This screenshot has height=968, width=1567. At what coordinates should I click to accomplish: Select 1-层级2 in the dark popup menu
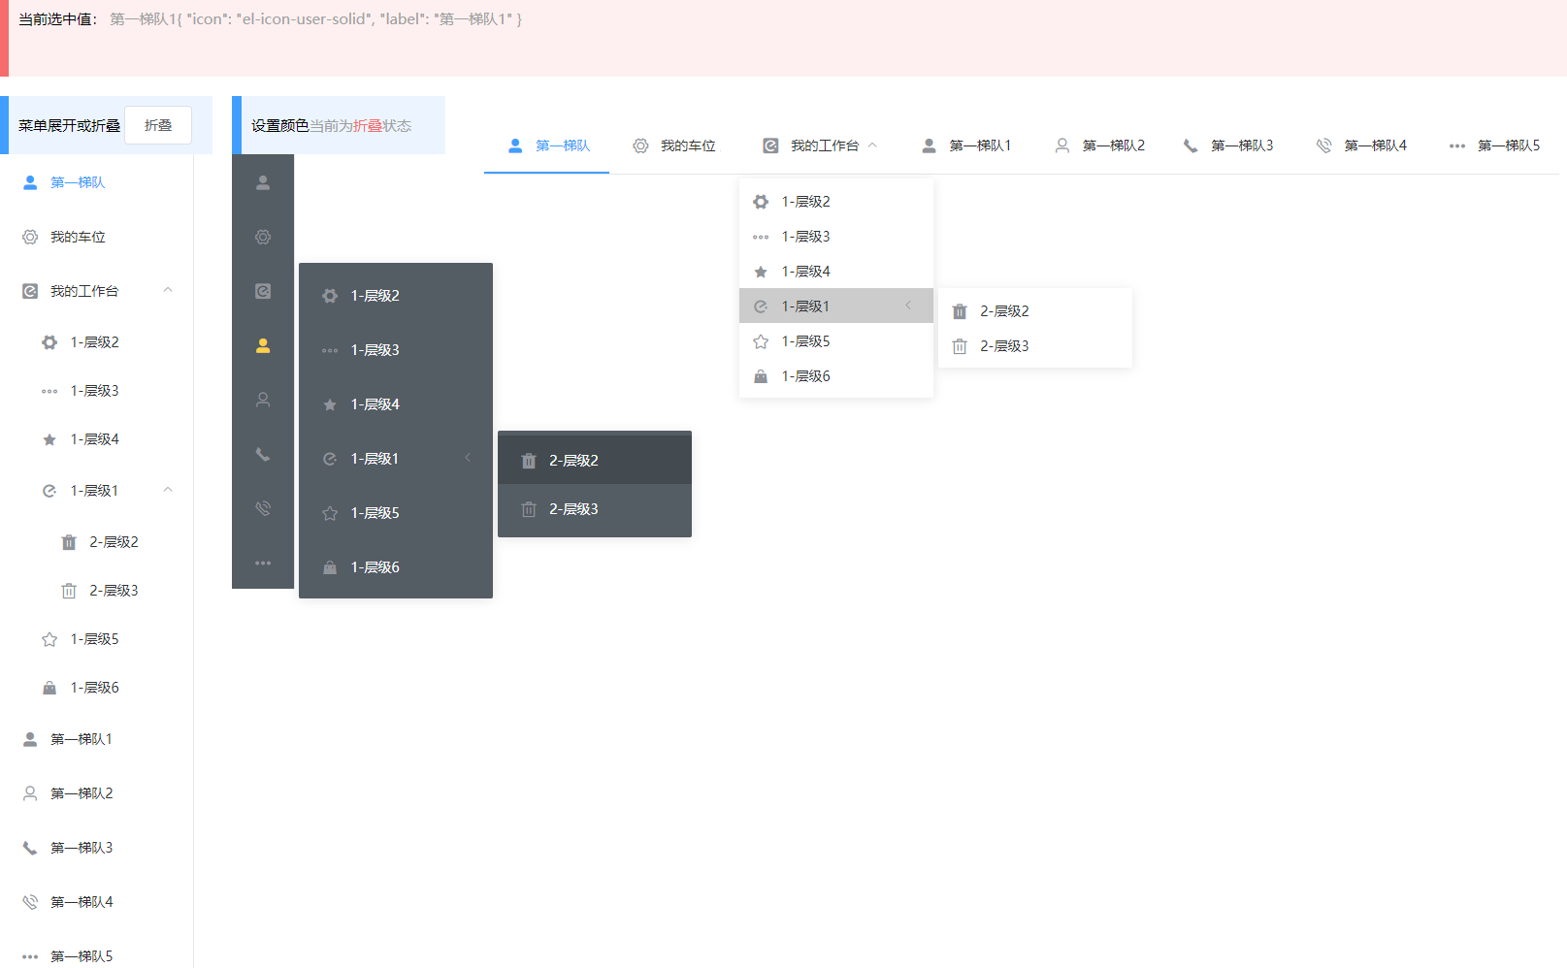pos(396,296)
